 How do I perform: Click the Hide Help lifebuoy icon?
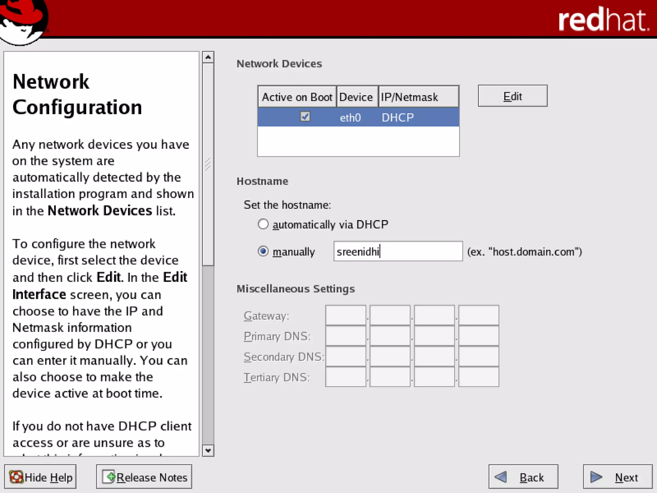coord(16,477)
